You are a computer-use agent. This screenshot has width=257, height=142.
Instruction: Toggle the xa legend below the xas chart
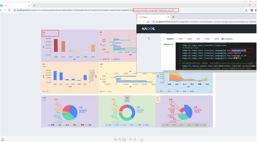click(x=102, y=91)
